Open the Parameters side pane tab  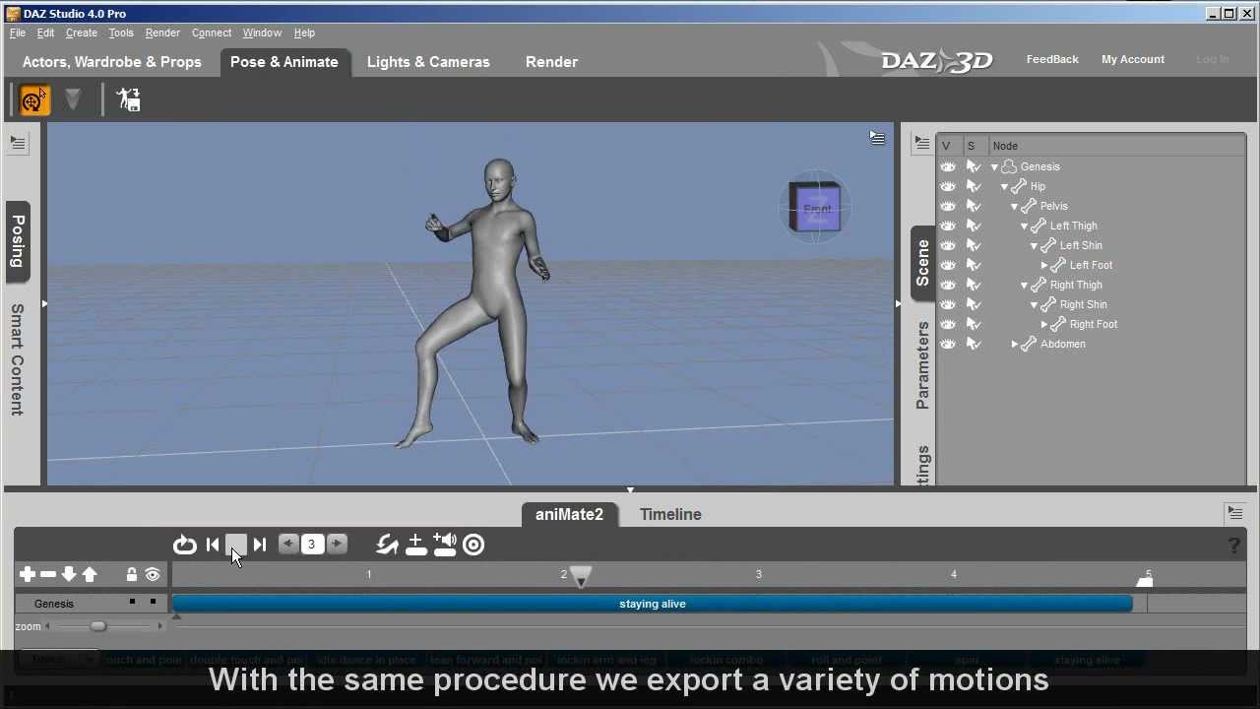(x=922, y=364)
